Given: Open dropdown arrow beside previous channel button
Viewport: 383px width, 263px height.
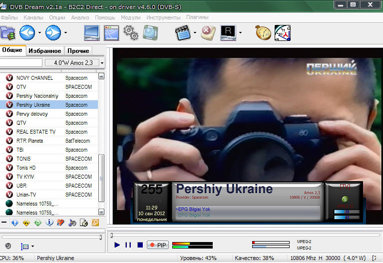Looking at the screenshot, I should (39, 33).
